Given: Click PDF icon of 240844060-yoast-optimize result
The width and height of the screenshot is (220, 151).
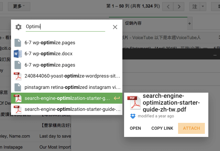Looking at the screenshot, I should pyautogui.click(x=18, y=76).
